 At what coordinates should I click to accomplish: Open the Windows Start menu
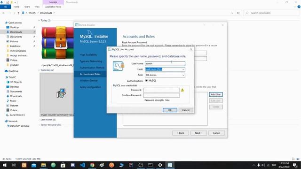(5, 165)
